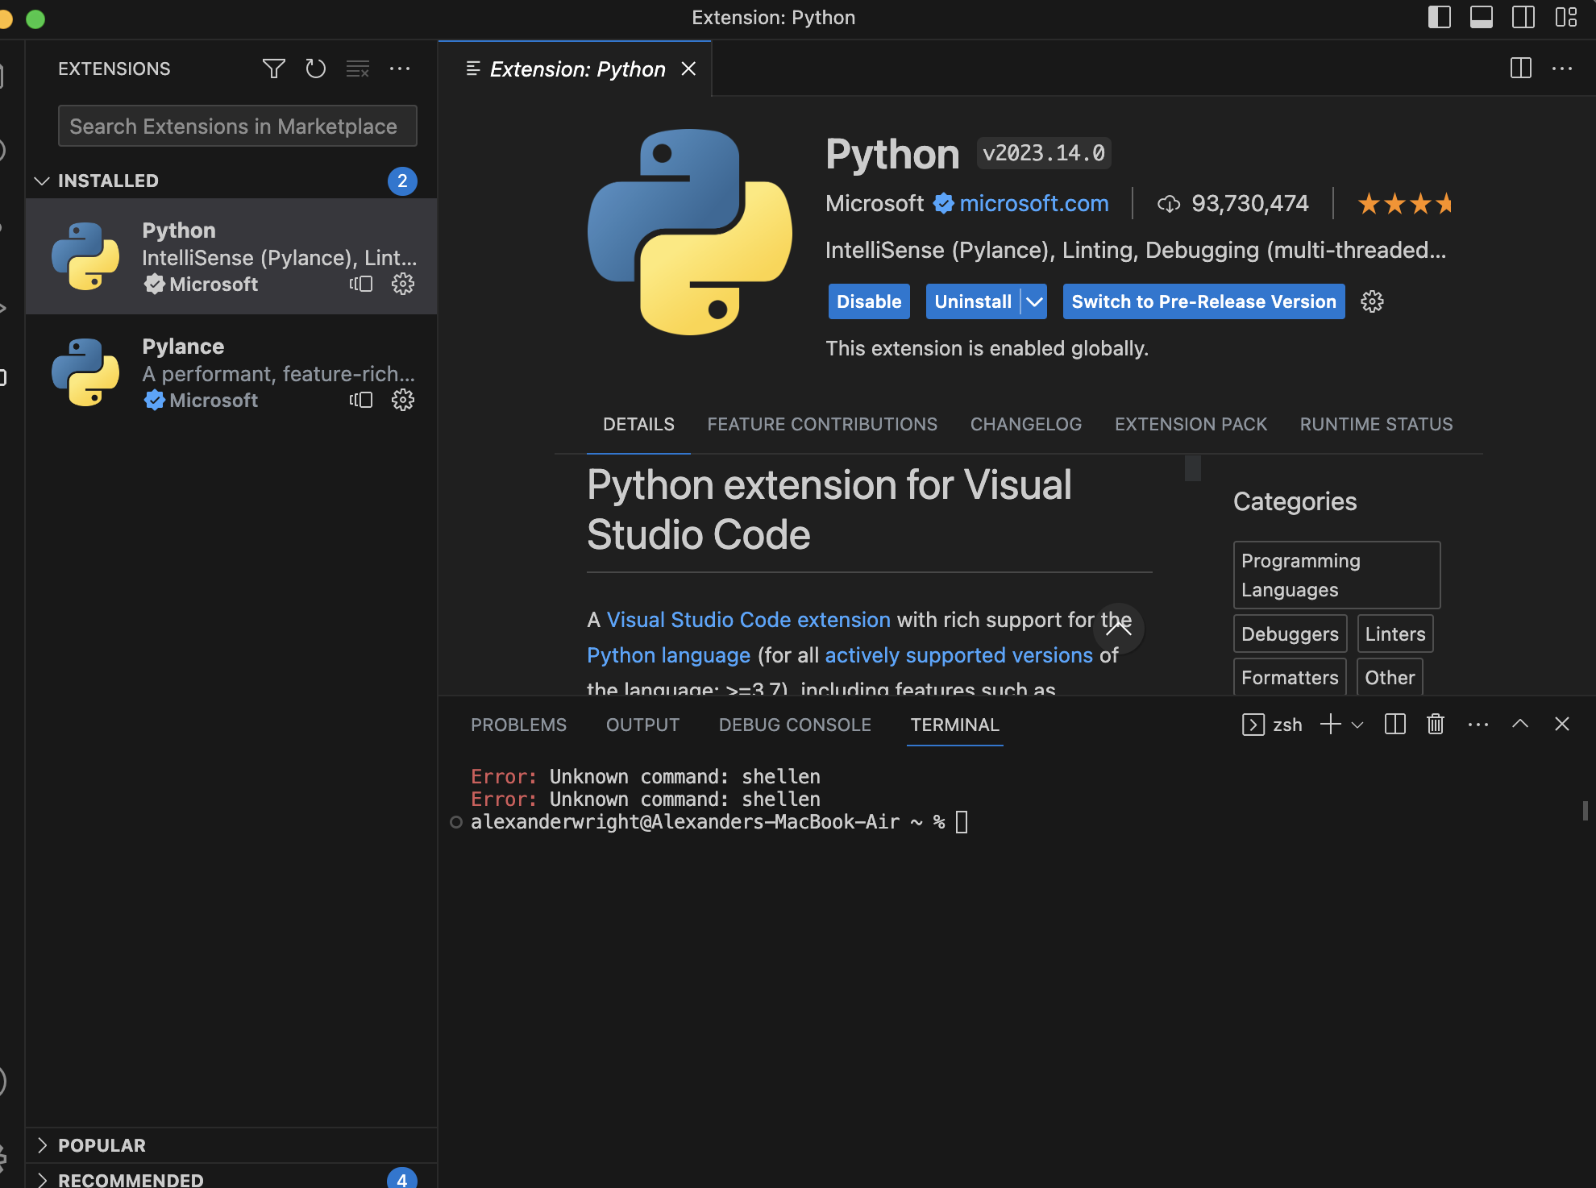
Task: Collapse the INSTALLED extensions section
Action: pyautogui.click(x=42, y=181)
